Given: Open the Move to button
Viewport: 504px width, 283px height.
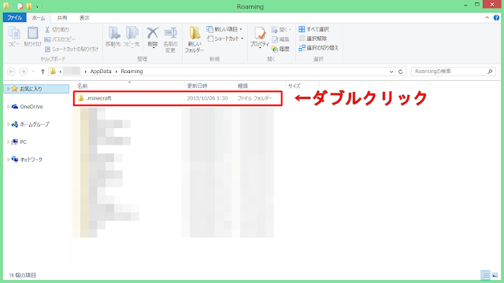Looking at the screenshot, I should (113, 37).
